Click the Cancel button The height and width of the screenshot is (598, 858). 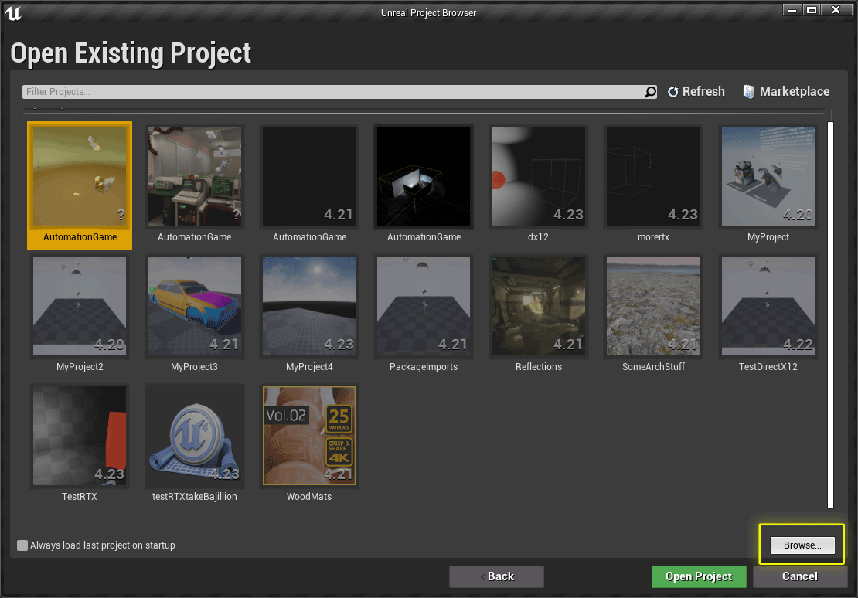click(x=800, y=576)
